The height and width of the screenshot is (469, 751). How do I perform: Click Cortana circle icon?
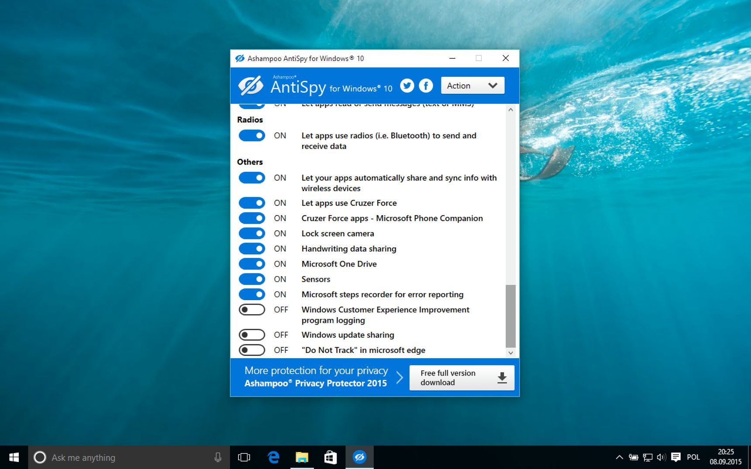(x=40, y=457)
